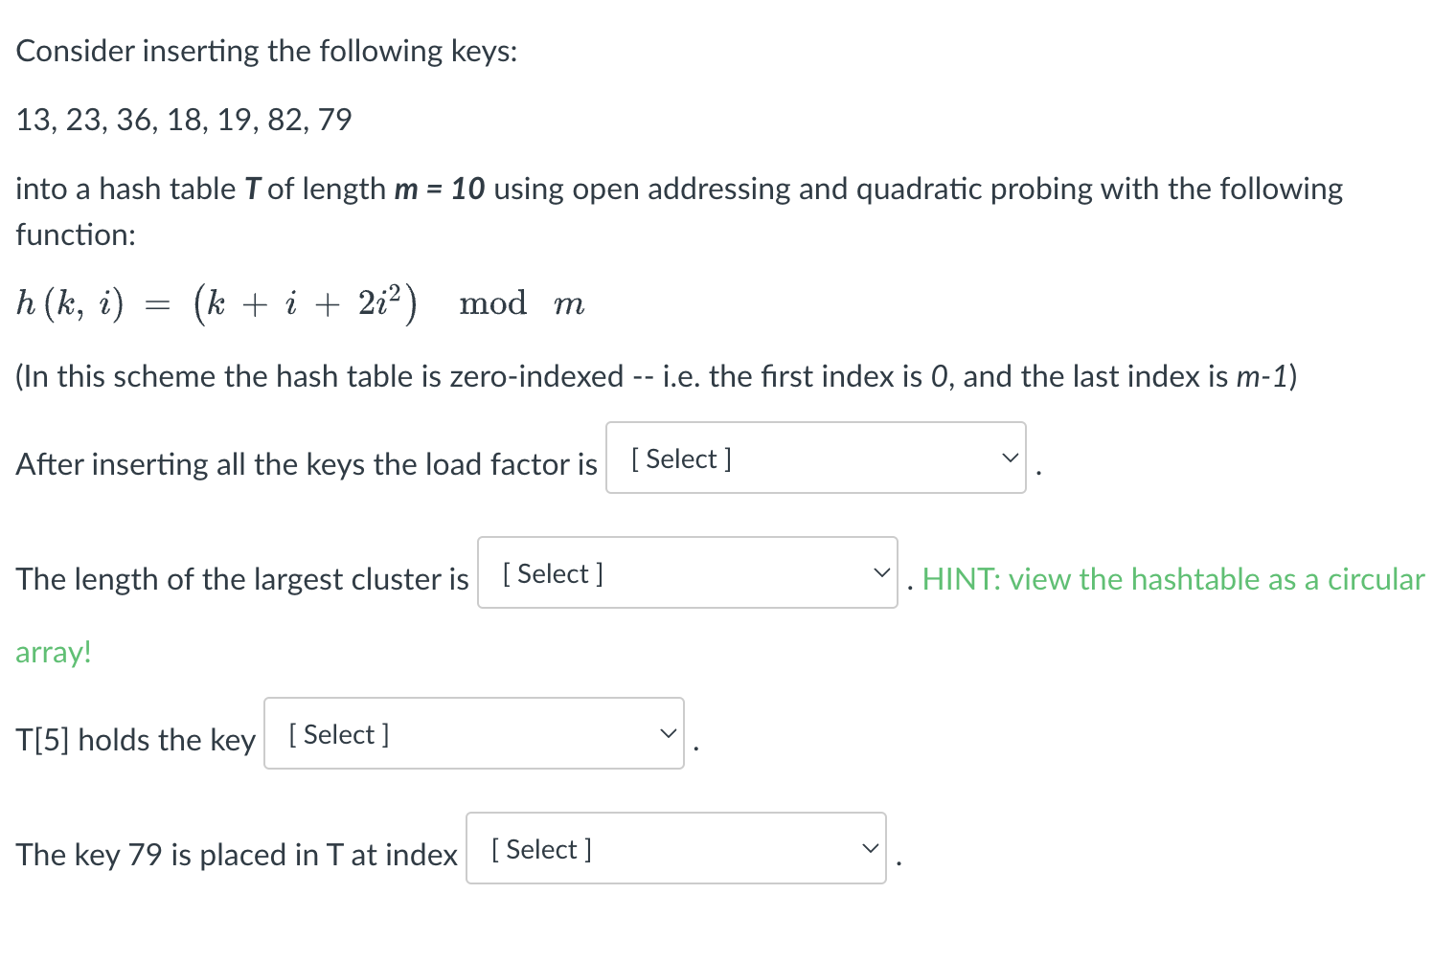Expand the chevron on the largest cluster dropdown
The width and height of the screenshot is (1456, 961).
coord(880,572)
